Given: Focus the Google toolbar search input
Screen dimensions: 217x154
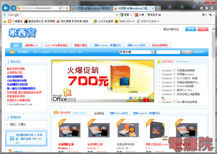Looking at the screenshot, I should (68, 15).
